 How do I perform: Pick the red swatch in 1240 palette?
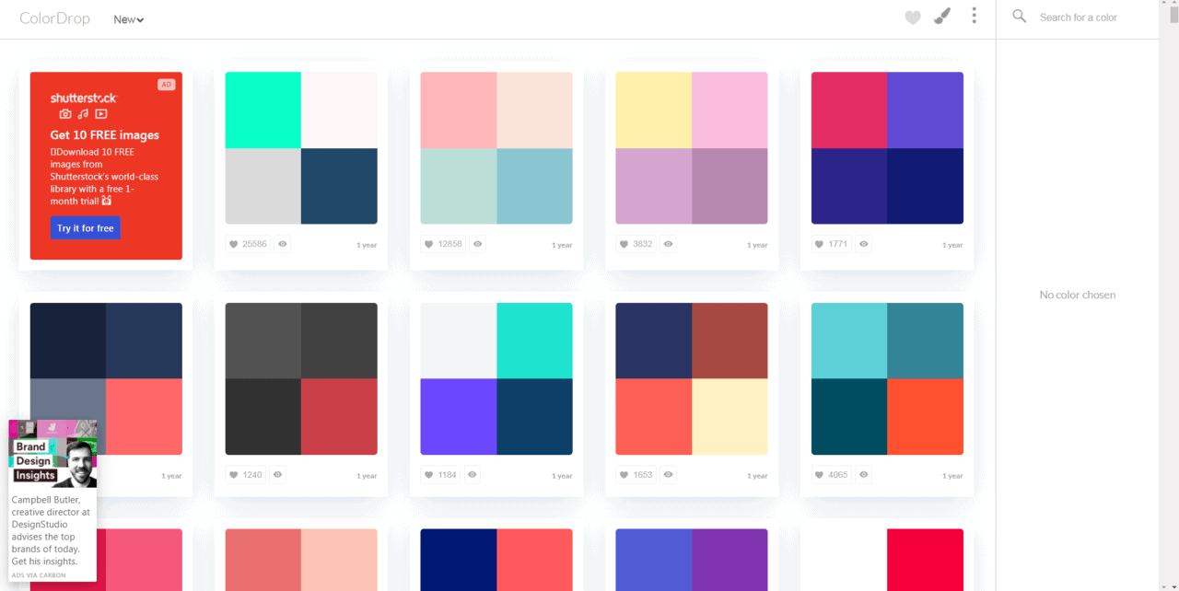339,416
